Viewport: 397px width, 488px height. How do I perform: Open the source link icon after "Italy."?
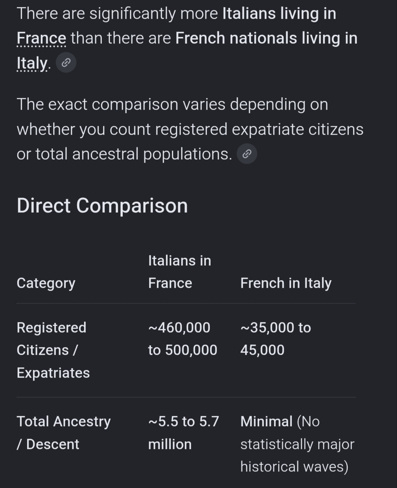[66, 63]
